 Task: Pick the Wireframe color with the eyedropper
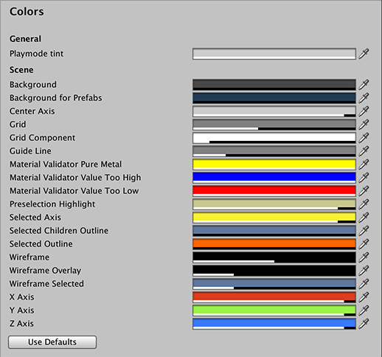pos(364,257)
